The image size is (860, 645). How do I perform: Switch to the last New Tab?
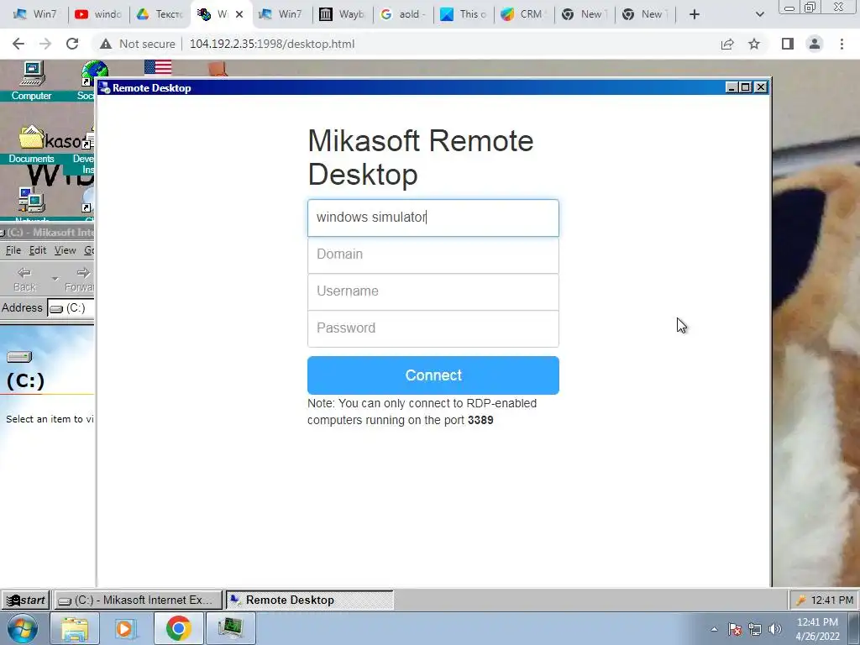[645, 14]
